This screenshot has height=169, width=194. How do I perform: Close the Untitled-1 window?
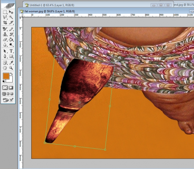168,5
